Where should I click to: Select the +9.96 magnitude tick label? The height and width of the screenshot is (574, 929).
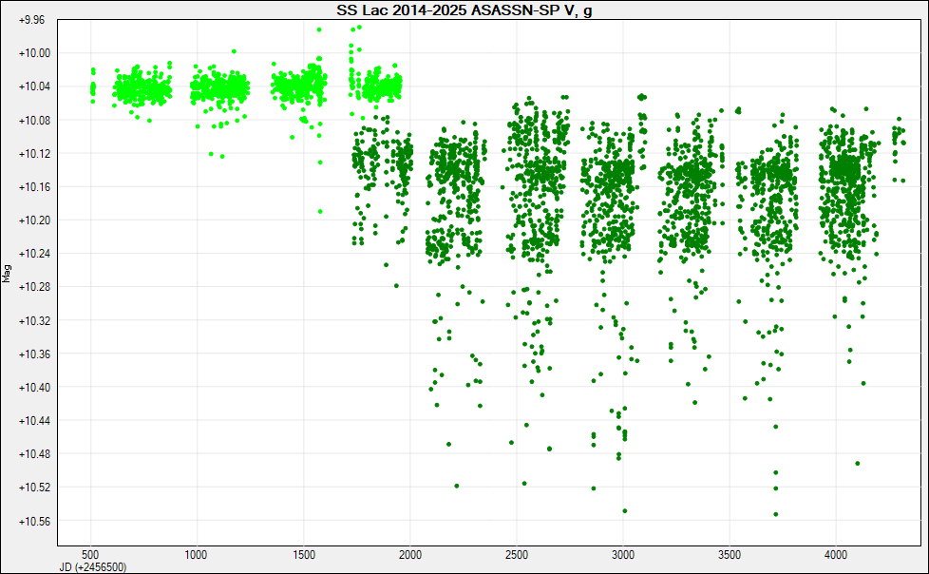32,20
